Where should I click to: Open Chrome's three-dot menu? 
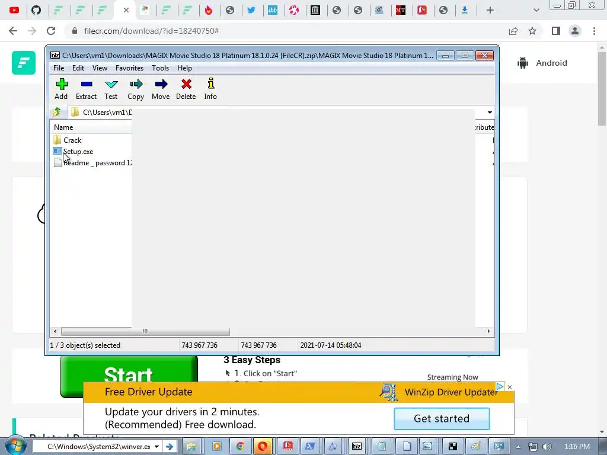[x=594, y=31]
